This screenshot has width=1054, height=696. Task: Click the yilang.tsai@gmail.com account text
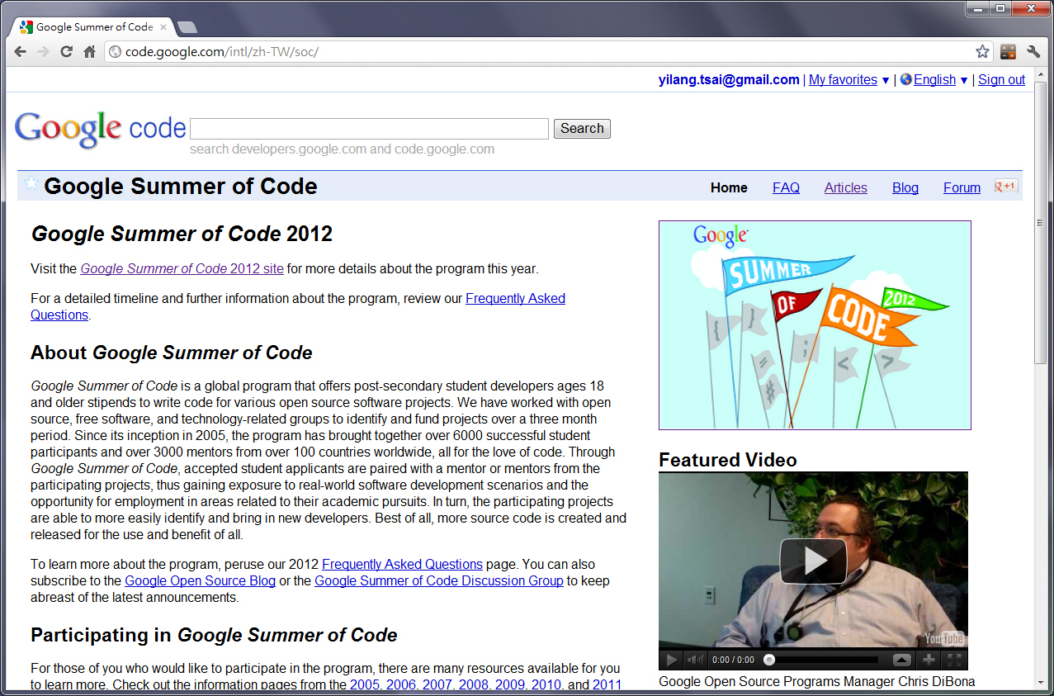click(x=729, y=80)
